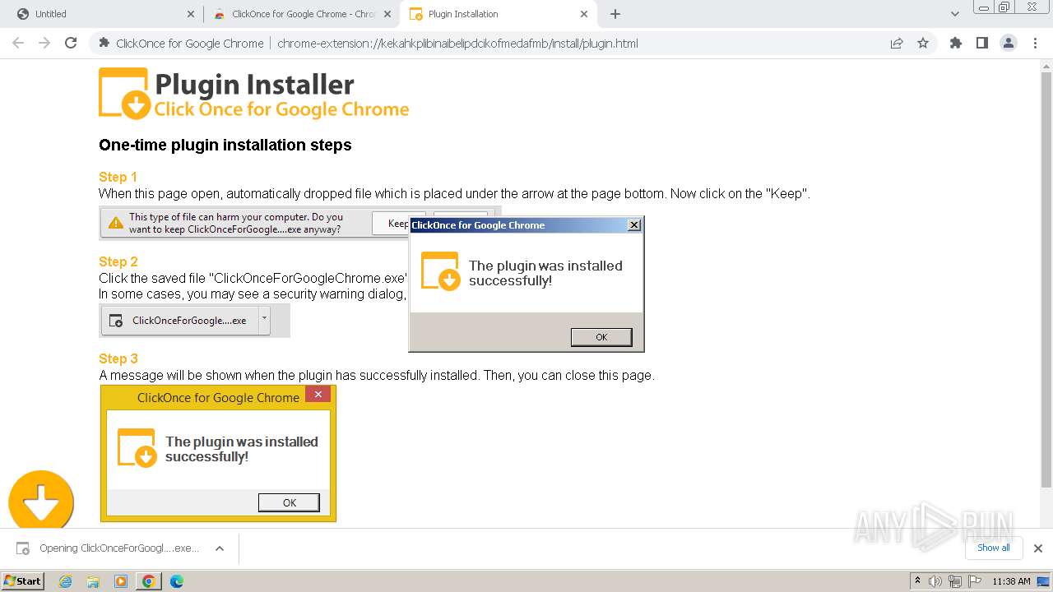Switch to the ClickOnce for Google Chrome tab

pyautogui.click(x=304, y=14)
